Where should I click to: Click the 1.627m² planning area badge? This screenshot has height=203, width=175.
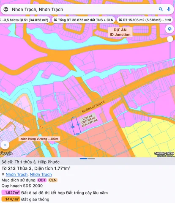[11, 192]
